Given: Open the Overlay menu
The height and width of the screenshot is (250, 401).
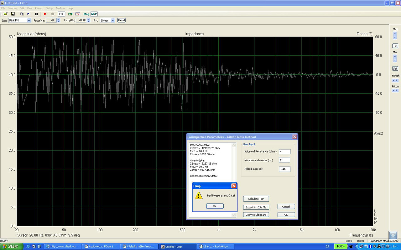Looking at the screenshot, I should tap(13, 8).
